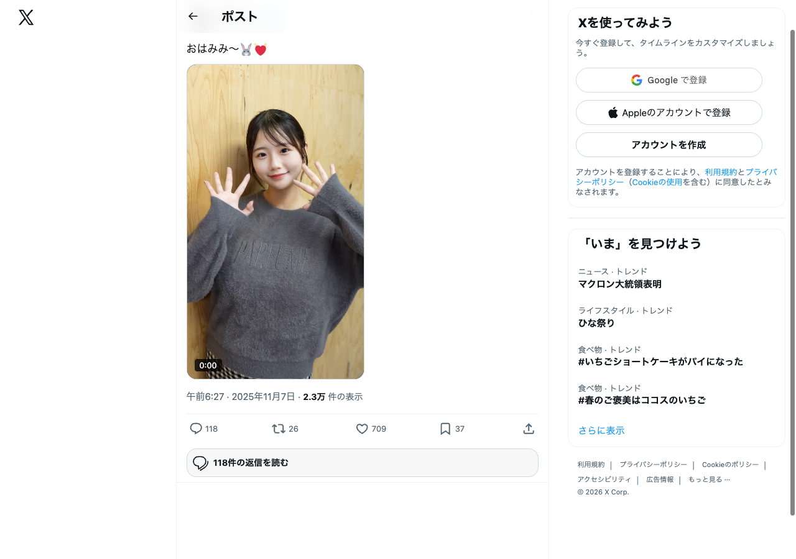Click the right sidebar scrollbar

(x=792, y=272)
